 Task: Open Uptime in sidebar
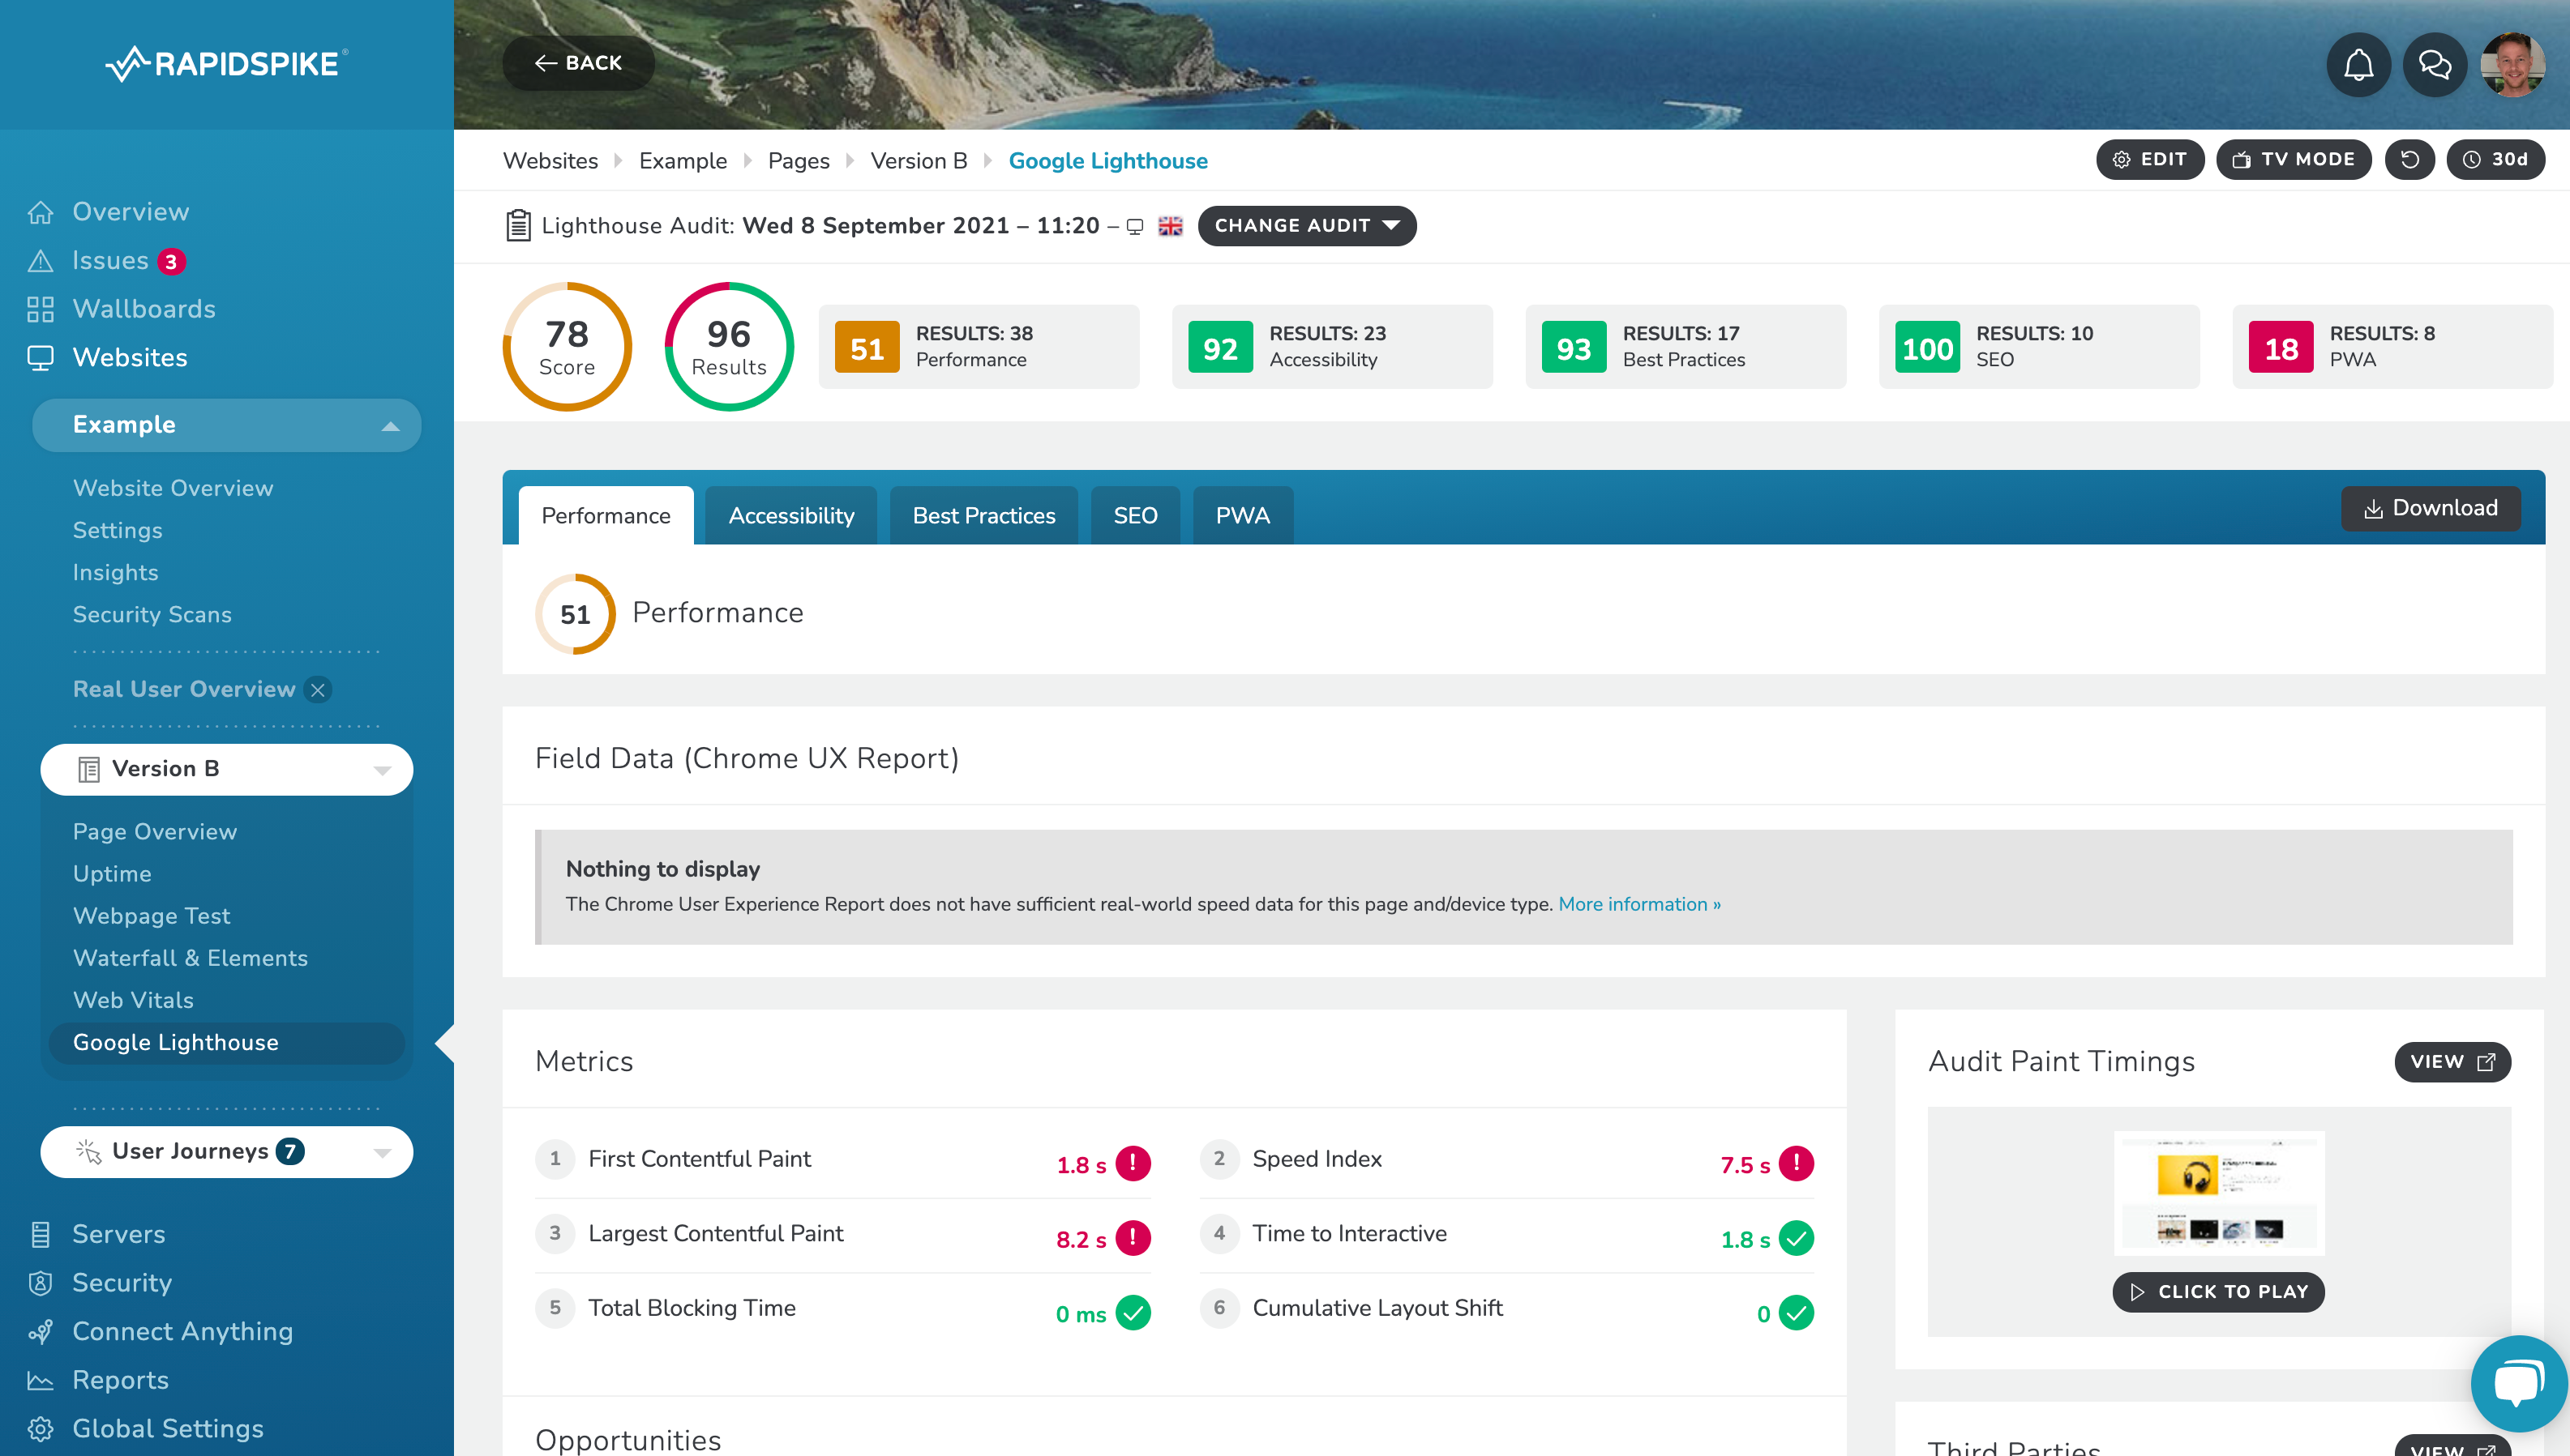[112, 874]
